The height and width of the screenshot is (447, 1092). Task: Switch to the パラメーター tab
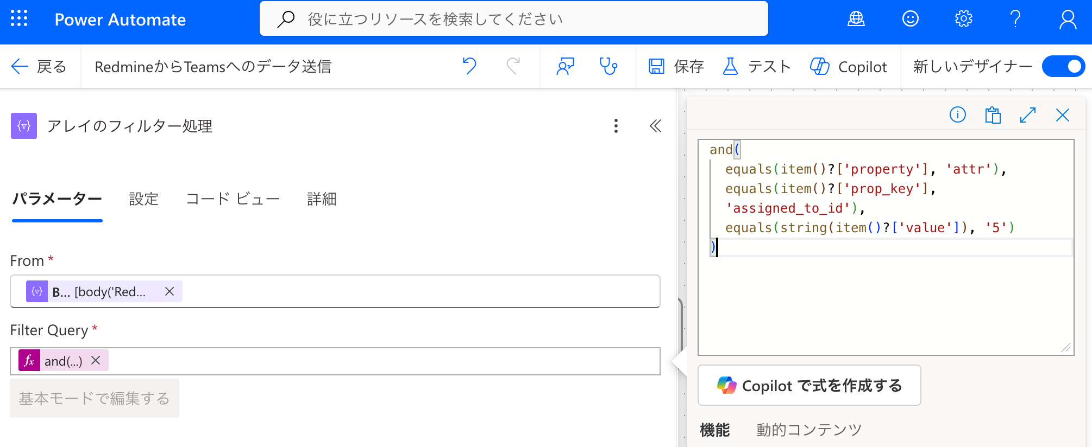coord(57,199)
